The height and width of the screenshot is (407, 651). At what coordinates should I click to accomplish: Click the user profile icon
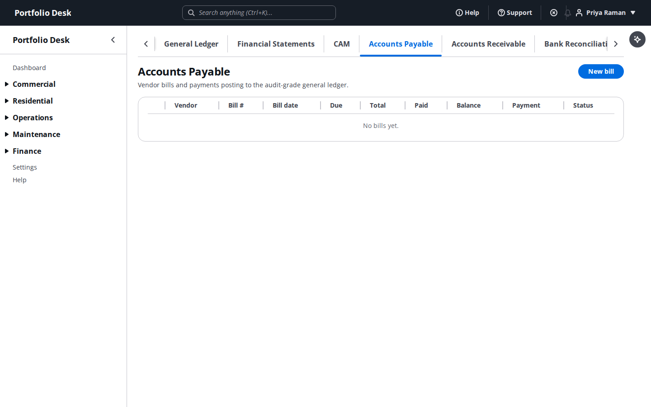tap(579, 13)
